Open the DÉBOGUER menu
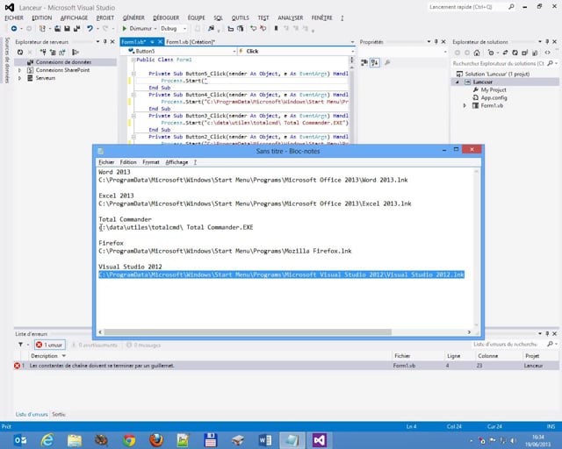Viewport: 562px width, 449px height. click(166, 18)
